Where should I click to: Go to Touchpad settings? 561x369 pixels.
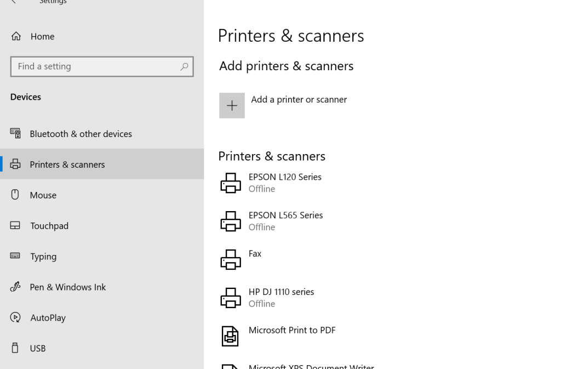click(49, 226)
